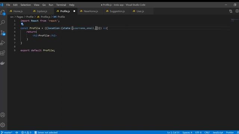239x134 pixels.
Task: Switch to the User.js tab
Action: click(x=140, y=11)
